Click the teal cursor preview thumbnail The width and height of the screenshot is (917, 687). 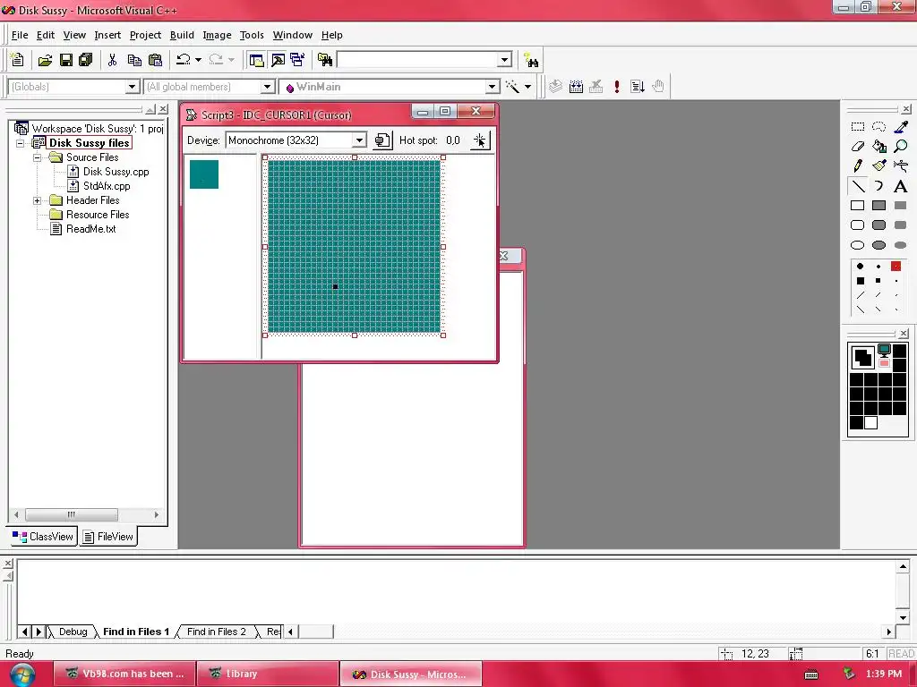[204, 174]
